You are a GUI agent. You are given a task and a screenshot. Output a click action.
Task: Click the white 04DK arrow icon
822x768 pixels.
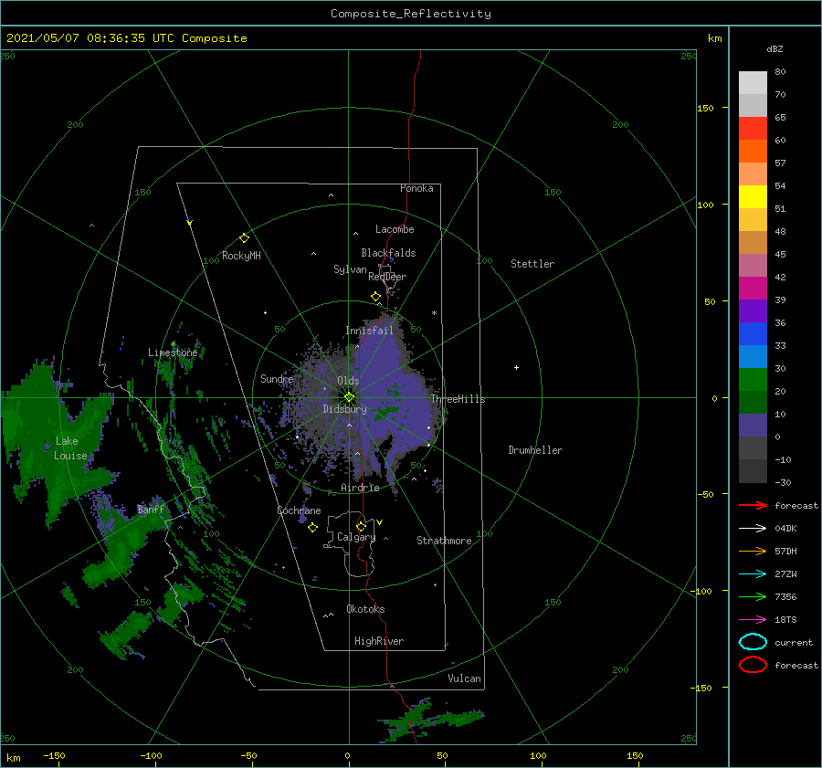753,529
